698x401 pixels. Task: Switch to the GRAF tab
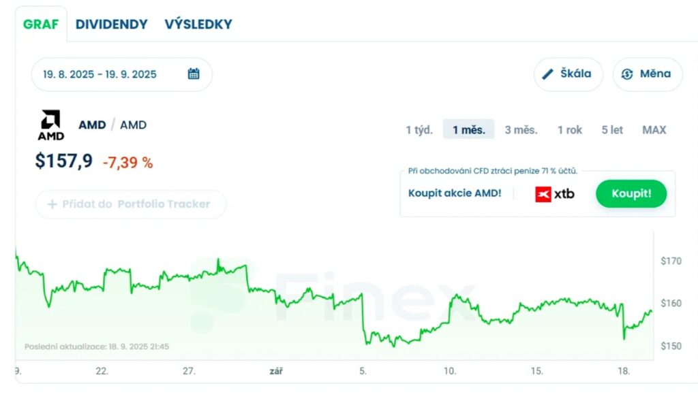click(x=41, y=25)
